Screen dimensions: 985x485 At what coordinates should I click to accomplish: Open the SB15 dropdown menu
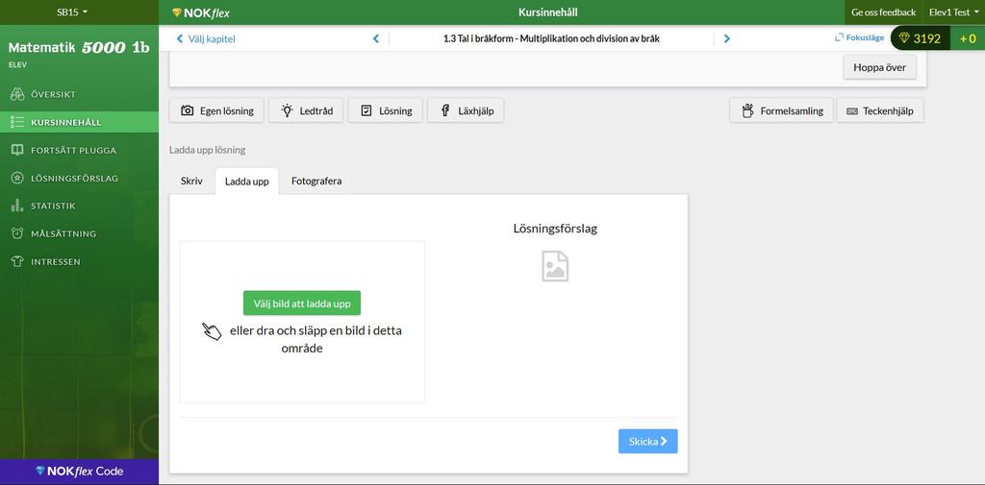[72, 12]
